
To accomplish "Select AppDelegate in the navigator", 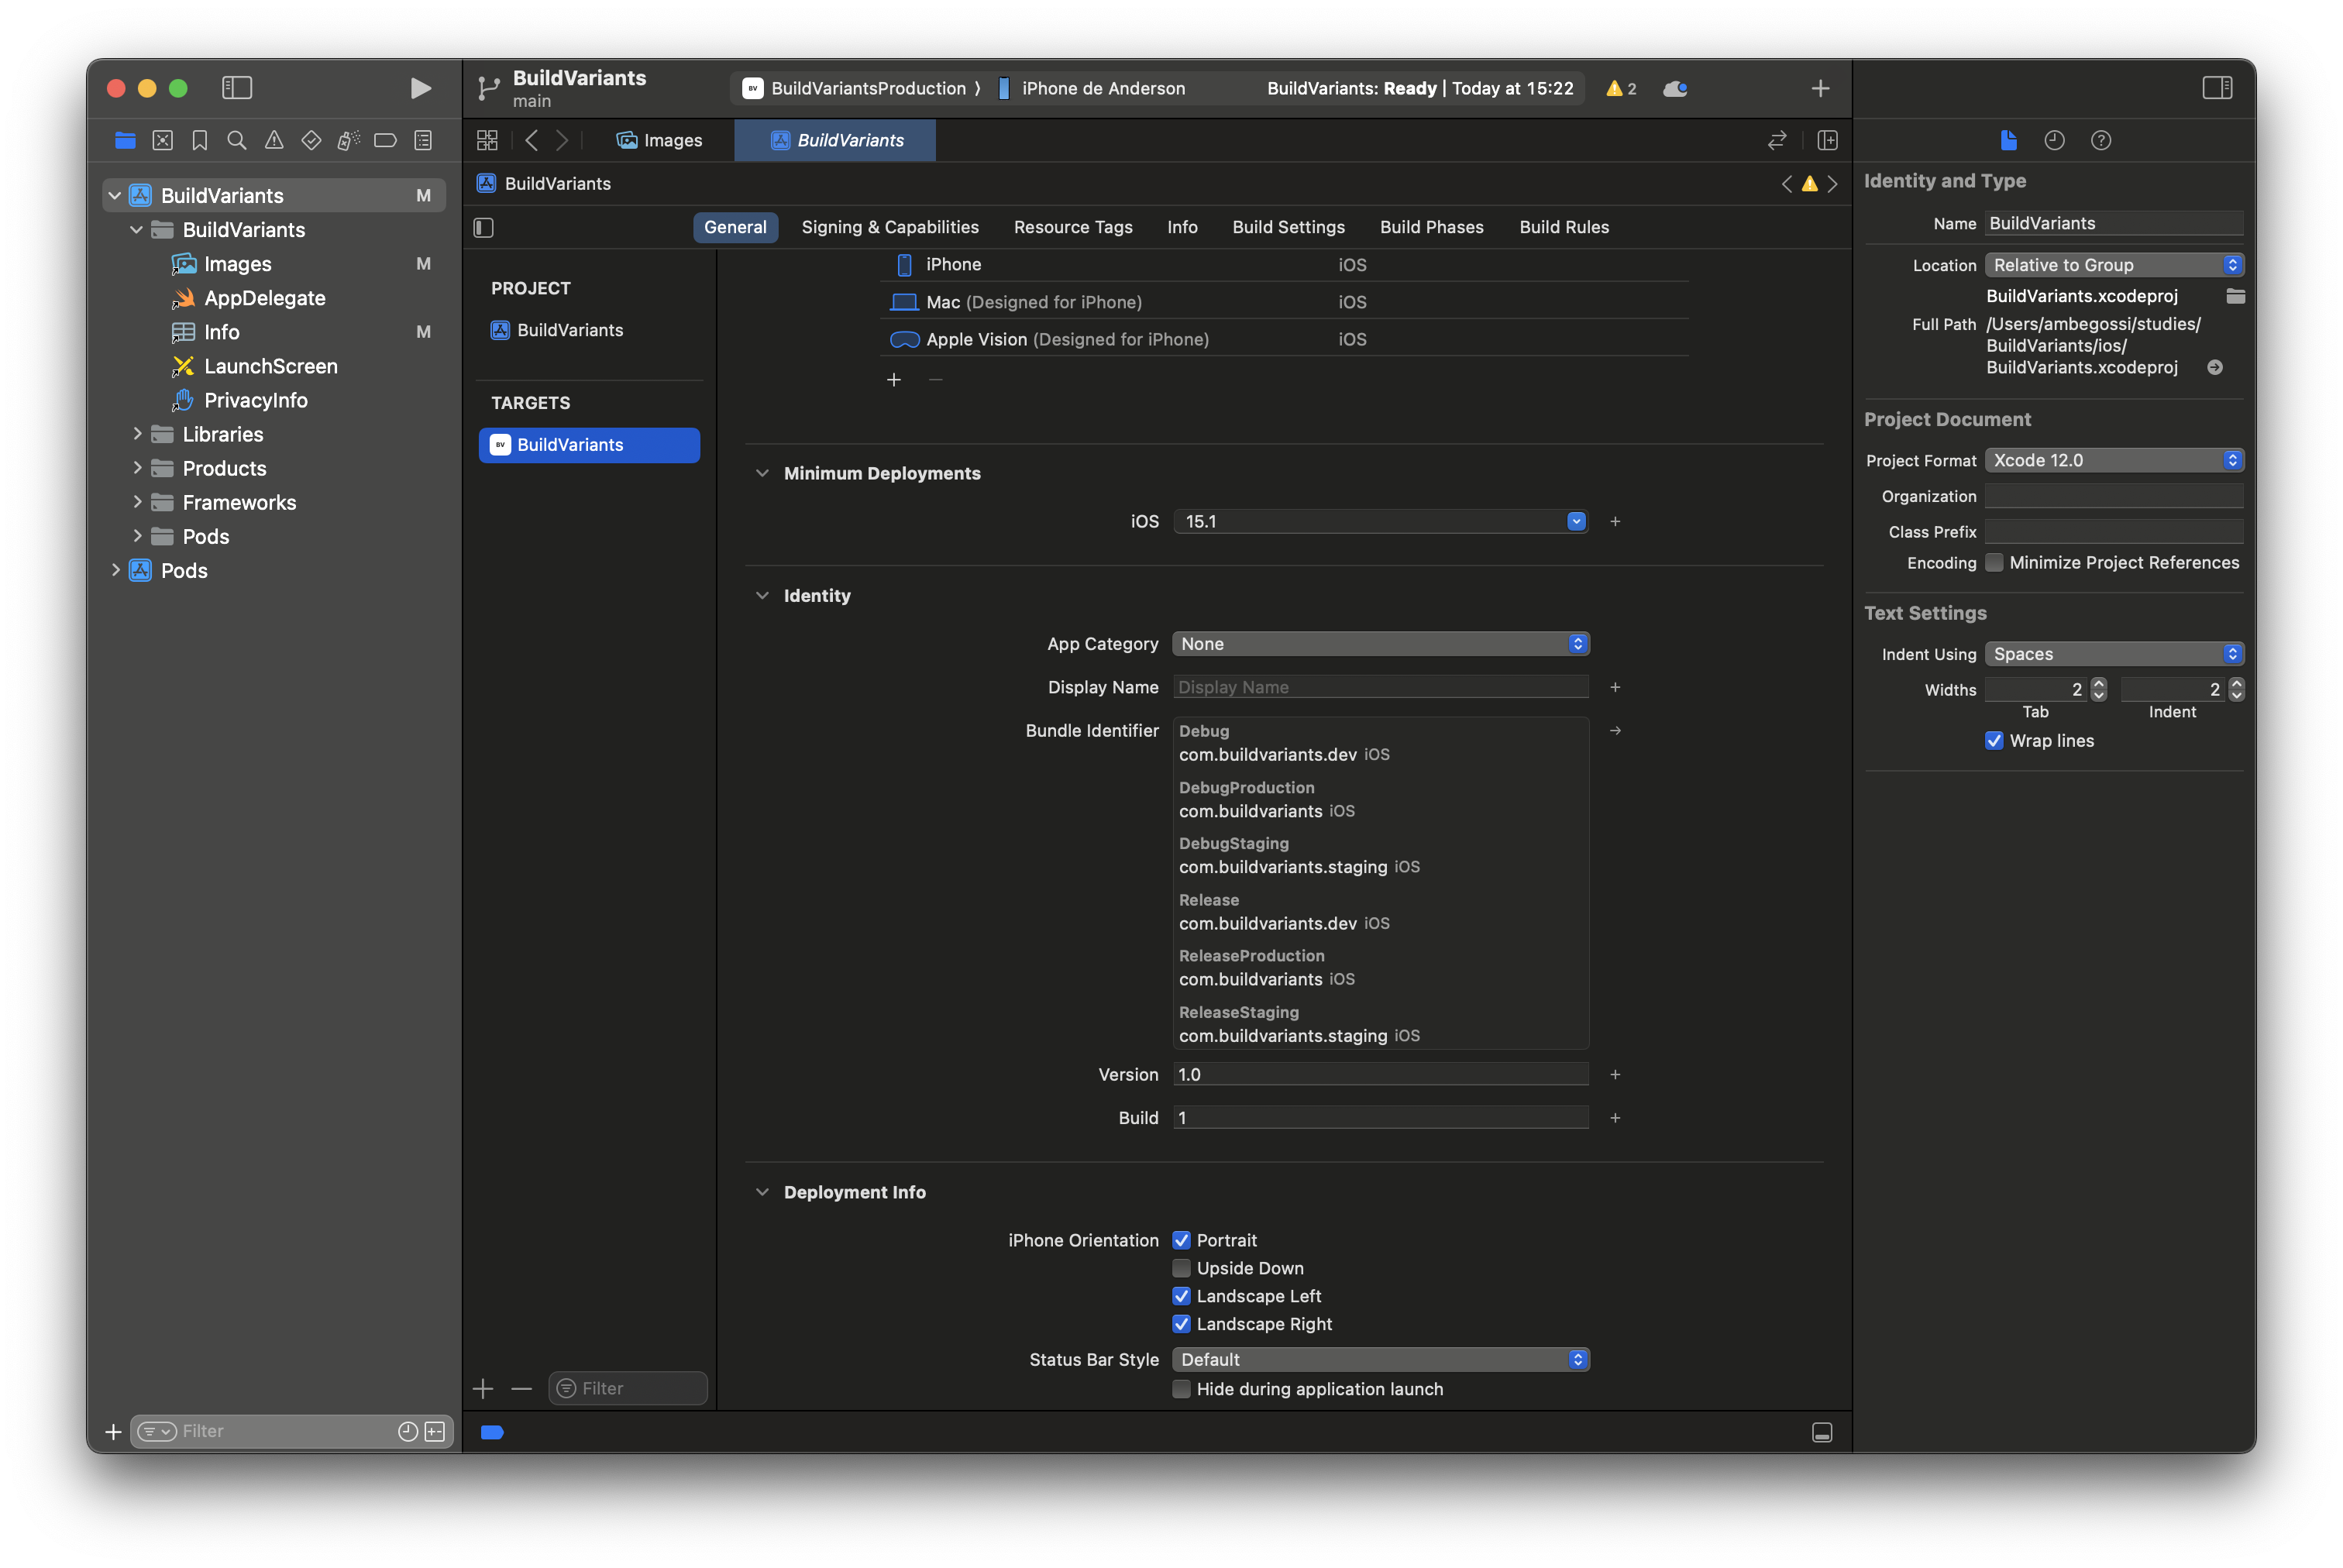I will 264,298.
